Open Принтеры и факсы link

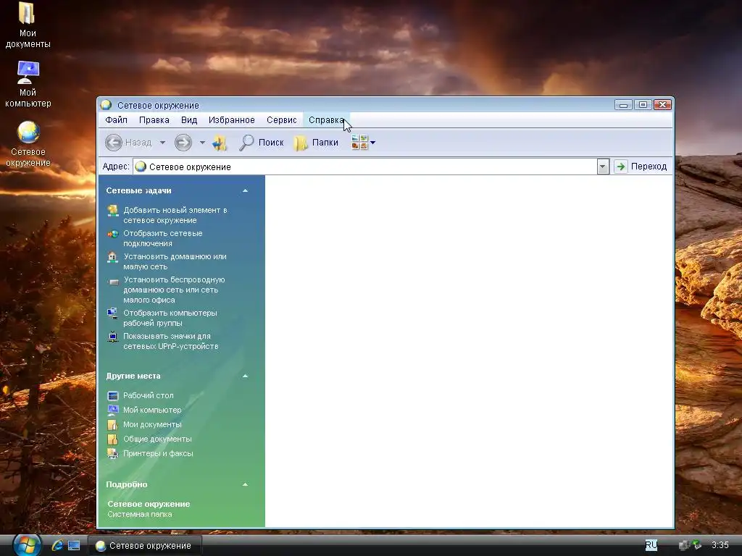(x=158, y=453)
